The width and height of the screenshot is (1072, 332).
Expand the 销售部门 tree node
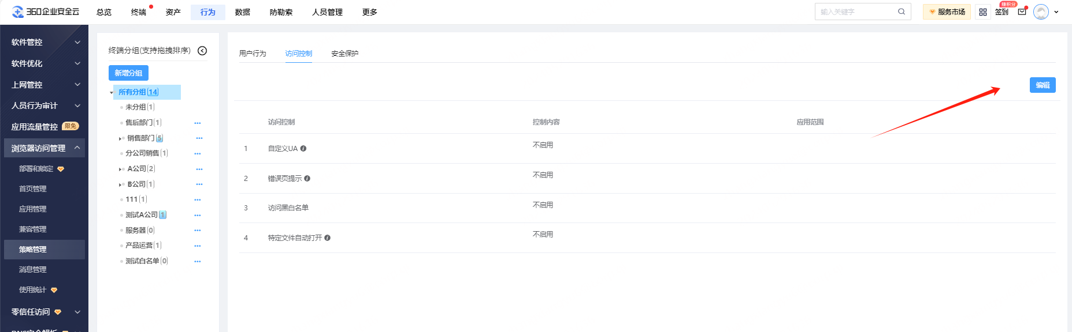pos(120,138)
